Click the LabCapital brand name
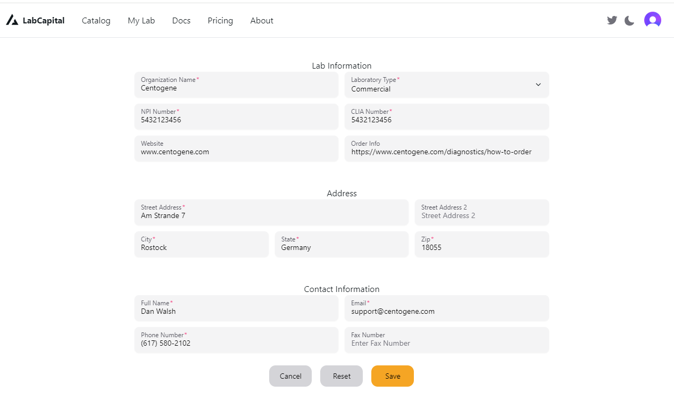 click(x=44, y=21)
